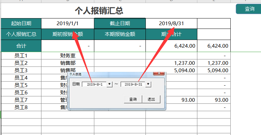Click the 员工8 cell
Viewport: 261px width, 135px height.
click(x=21, y=107)
